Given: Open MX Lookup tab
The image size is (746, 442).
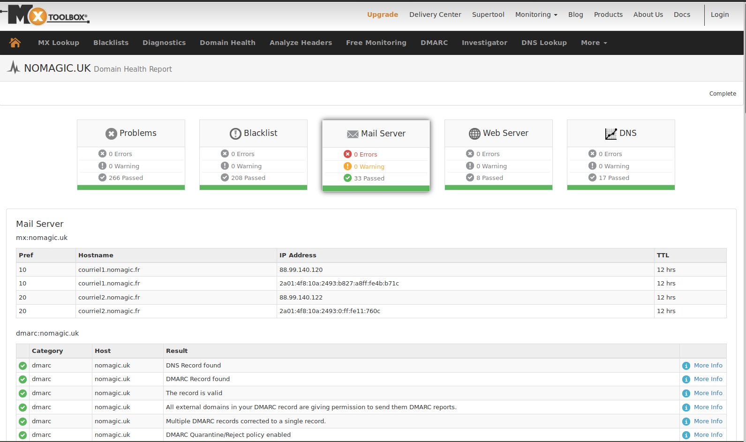Looking at the screenshot, I should point(59,43).
